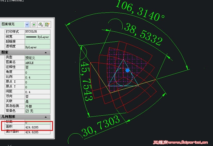Click the 面积 property label
Image resolution: width=213 pixels, height=146 pixels.
(9, 126)
